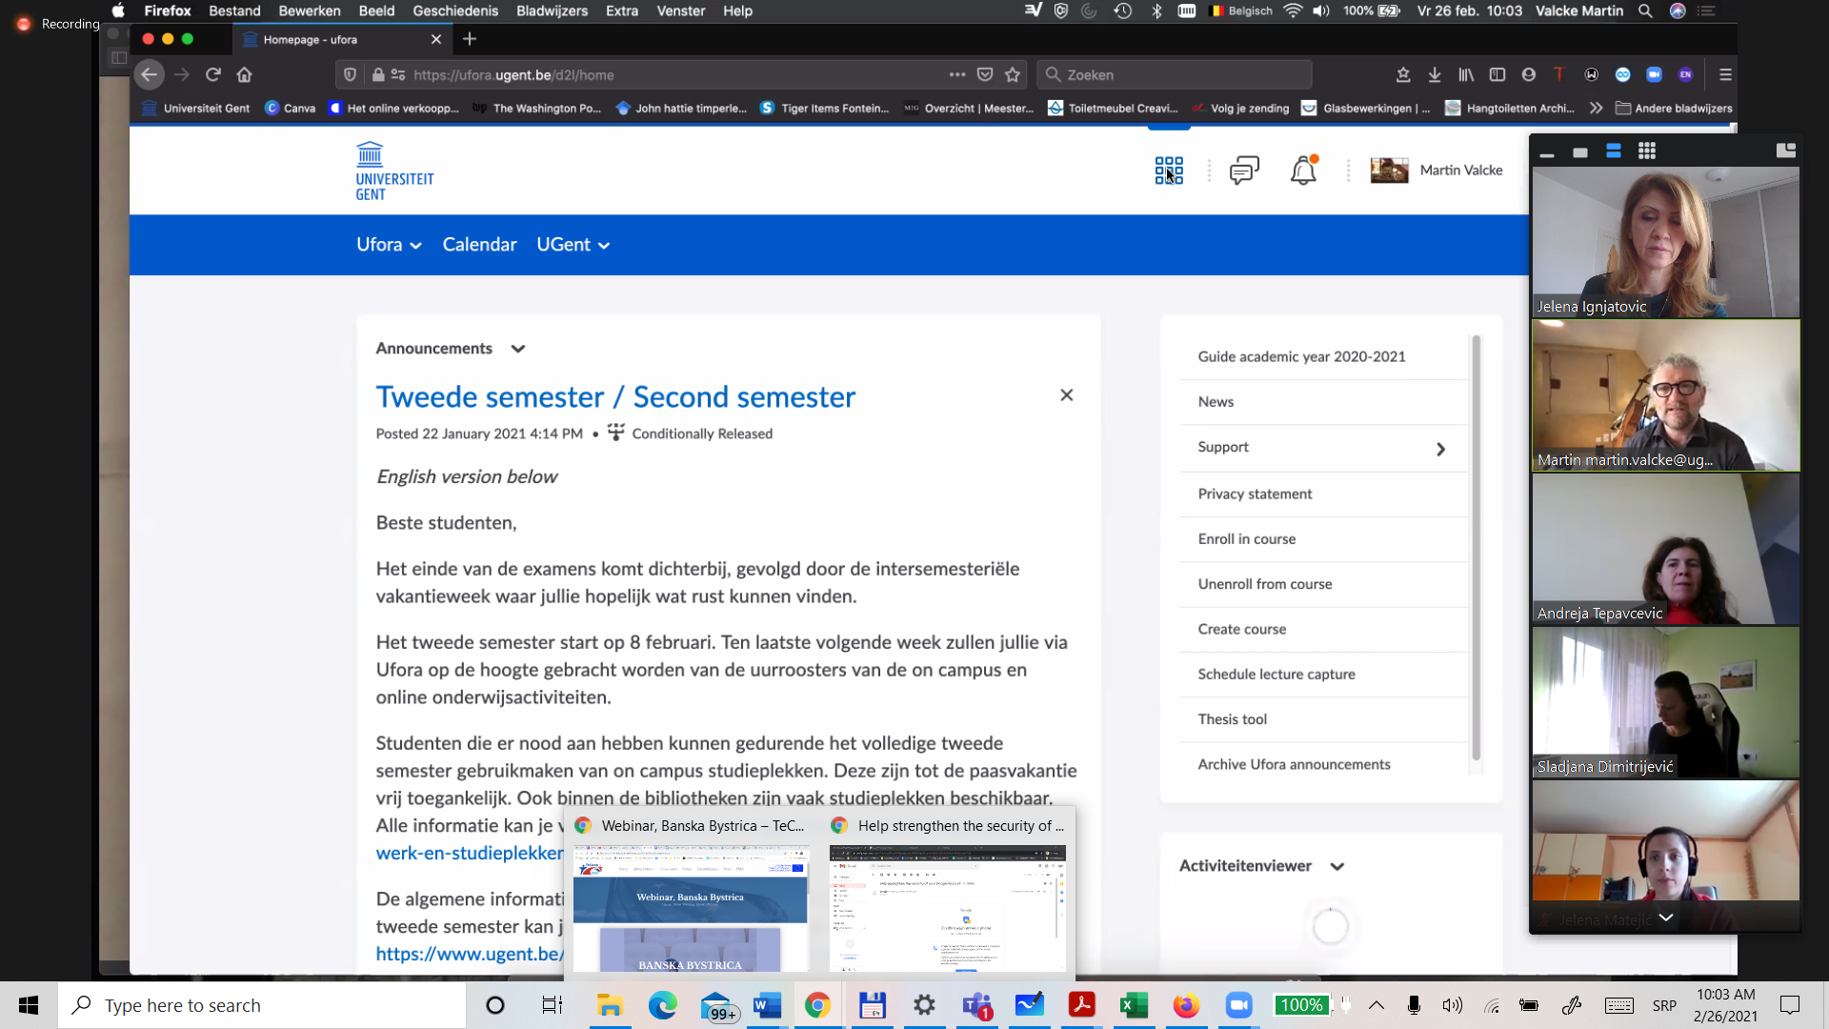Click the Thesis tool link
Screen dimensions: 1829x1029
[x=1232, y=719]
